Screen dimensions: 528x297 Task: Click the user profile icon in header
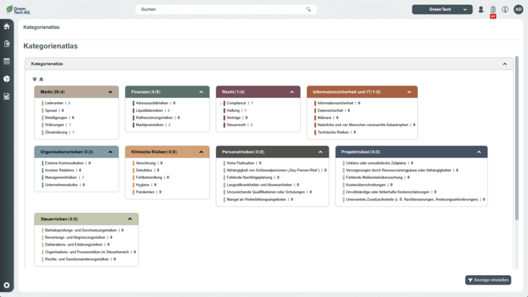pyautogui.click(x=481, y=10)
